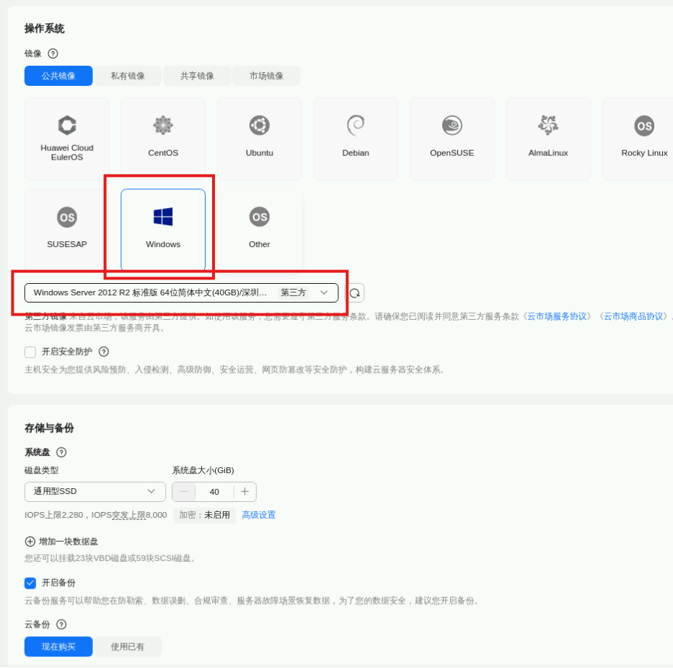The width and height of the screenshot is (673, 668).
Task: Select the 使用已有 cloud backup option
Action: (x=128, y=646)
